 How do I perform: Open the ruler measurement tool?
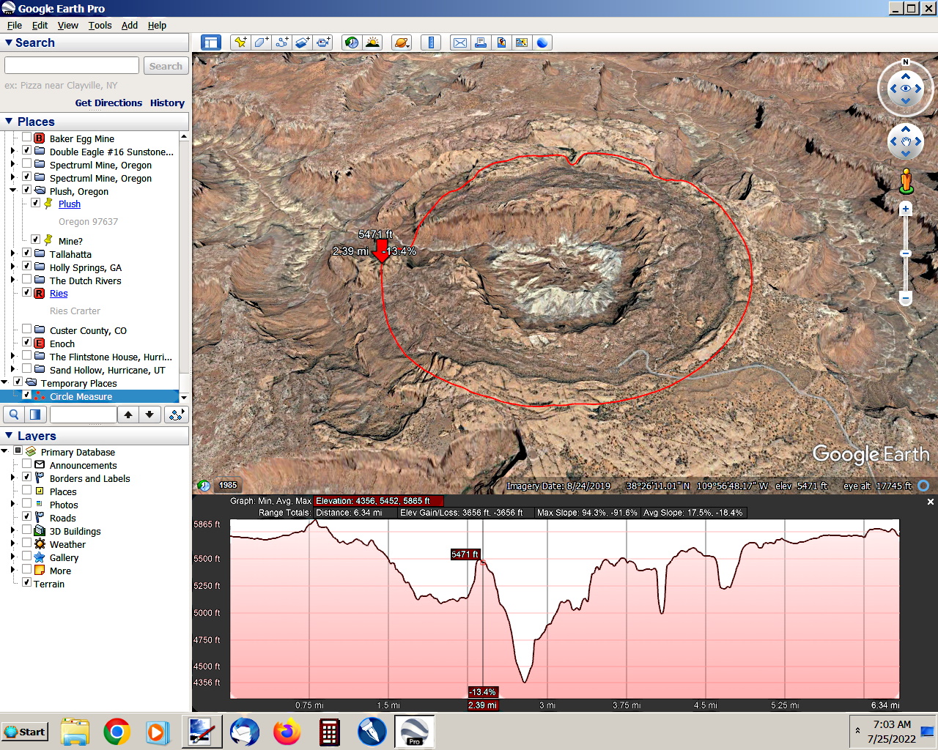431,42
